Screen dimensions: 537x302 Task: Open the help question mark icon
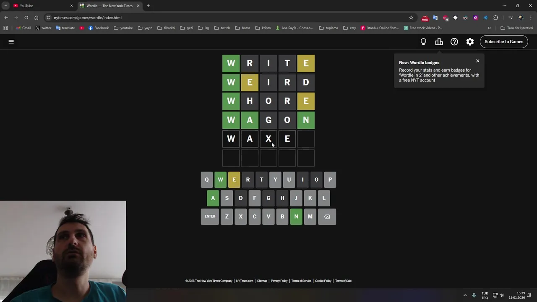pyautogui.click(x=454, y=42)
